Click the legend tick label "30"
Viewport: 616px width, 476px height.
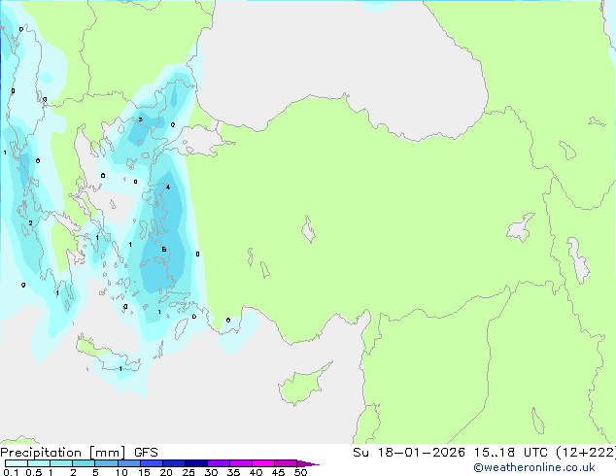(x=211, y=472)
